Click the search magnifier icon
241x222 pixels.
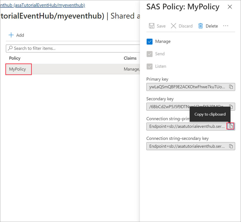(x=10, y=48)
